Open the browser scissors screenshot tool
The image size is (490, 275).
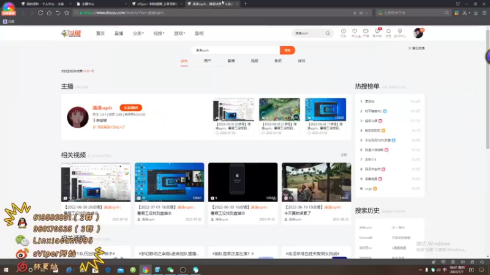(x=465, y=13)
